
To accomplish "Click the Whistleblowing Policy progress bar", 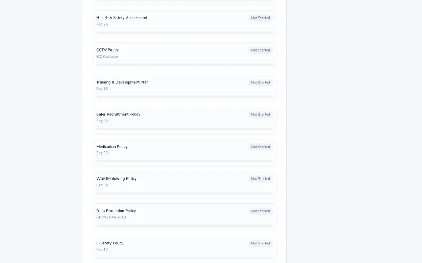I will coord(185,193).
